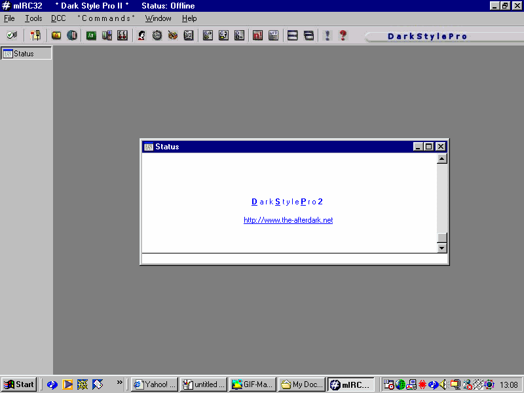Click the About exclamation mark icon

click(x=327, y=35)
